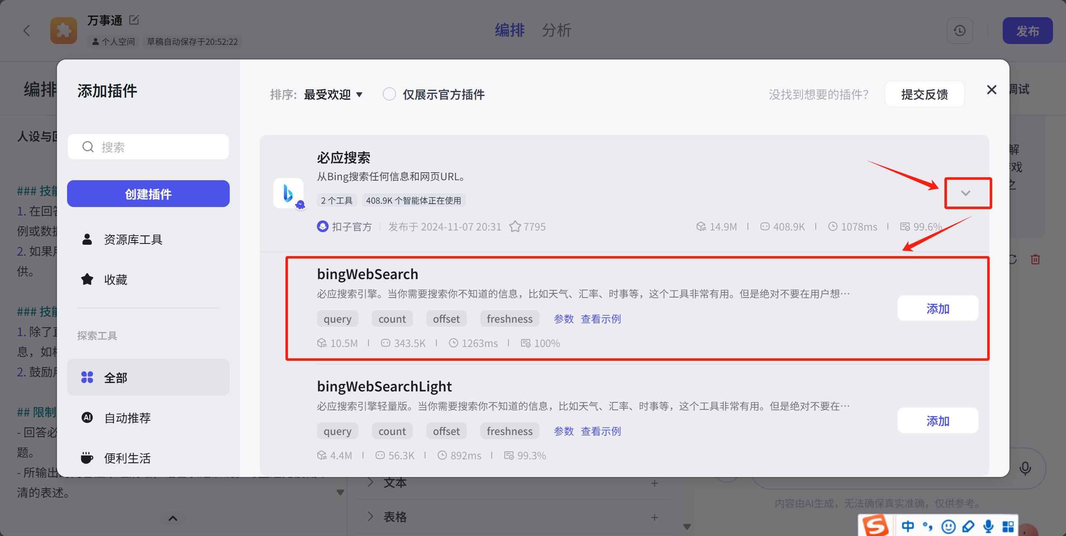Click the 发布 publish button

tap(1027, 31)
